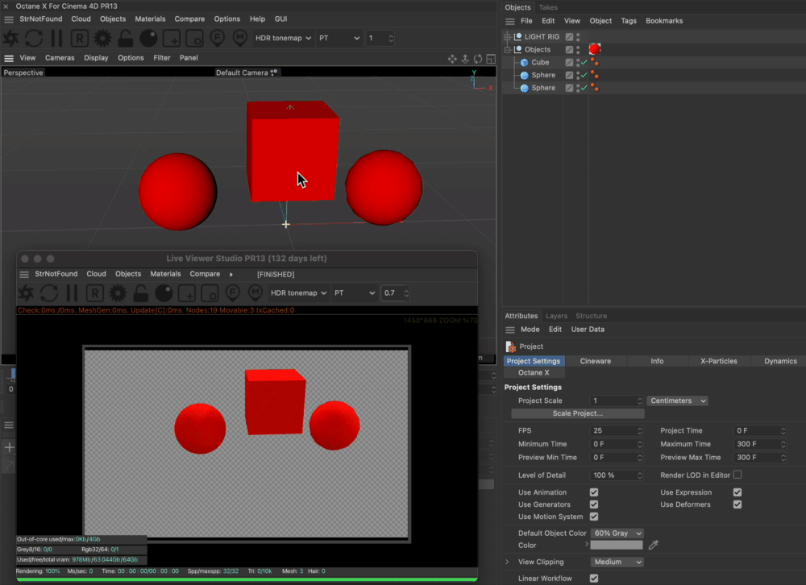Click the Octane material tag on Objects

tap(594, 49)
